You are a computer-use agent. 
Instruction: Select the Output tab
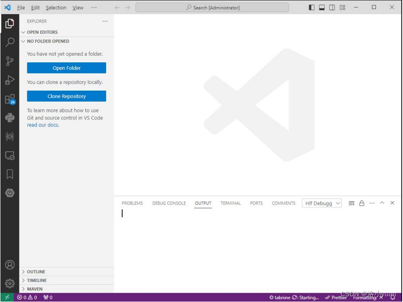203,203
